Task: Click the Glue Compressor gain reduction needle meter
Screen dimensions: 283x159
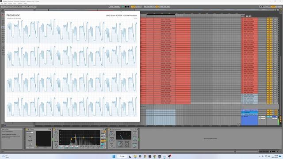Action: 124,136
